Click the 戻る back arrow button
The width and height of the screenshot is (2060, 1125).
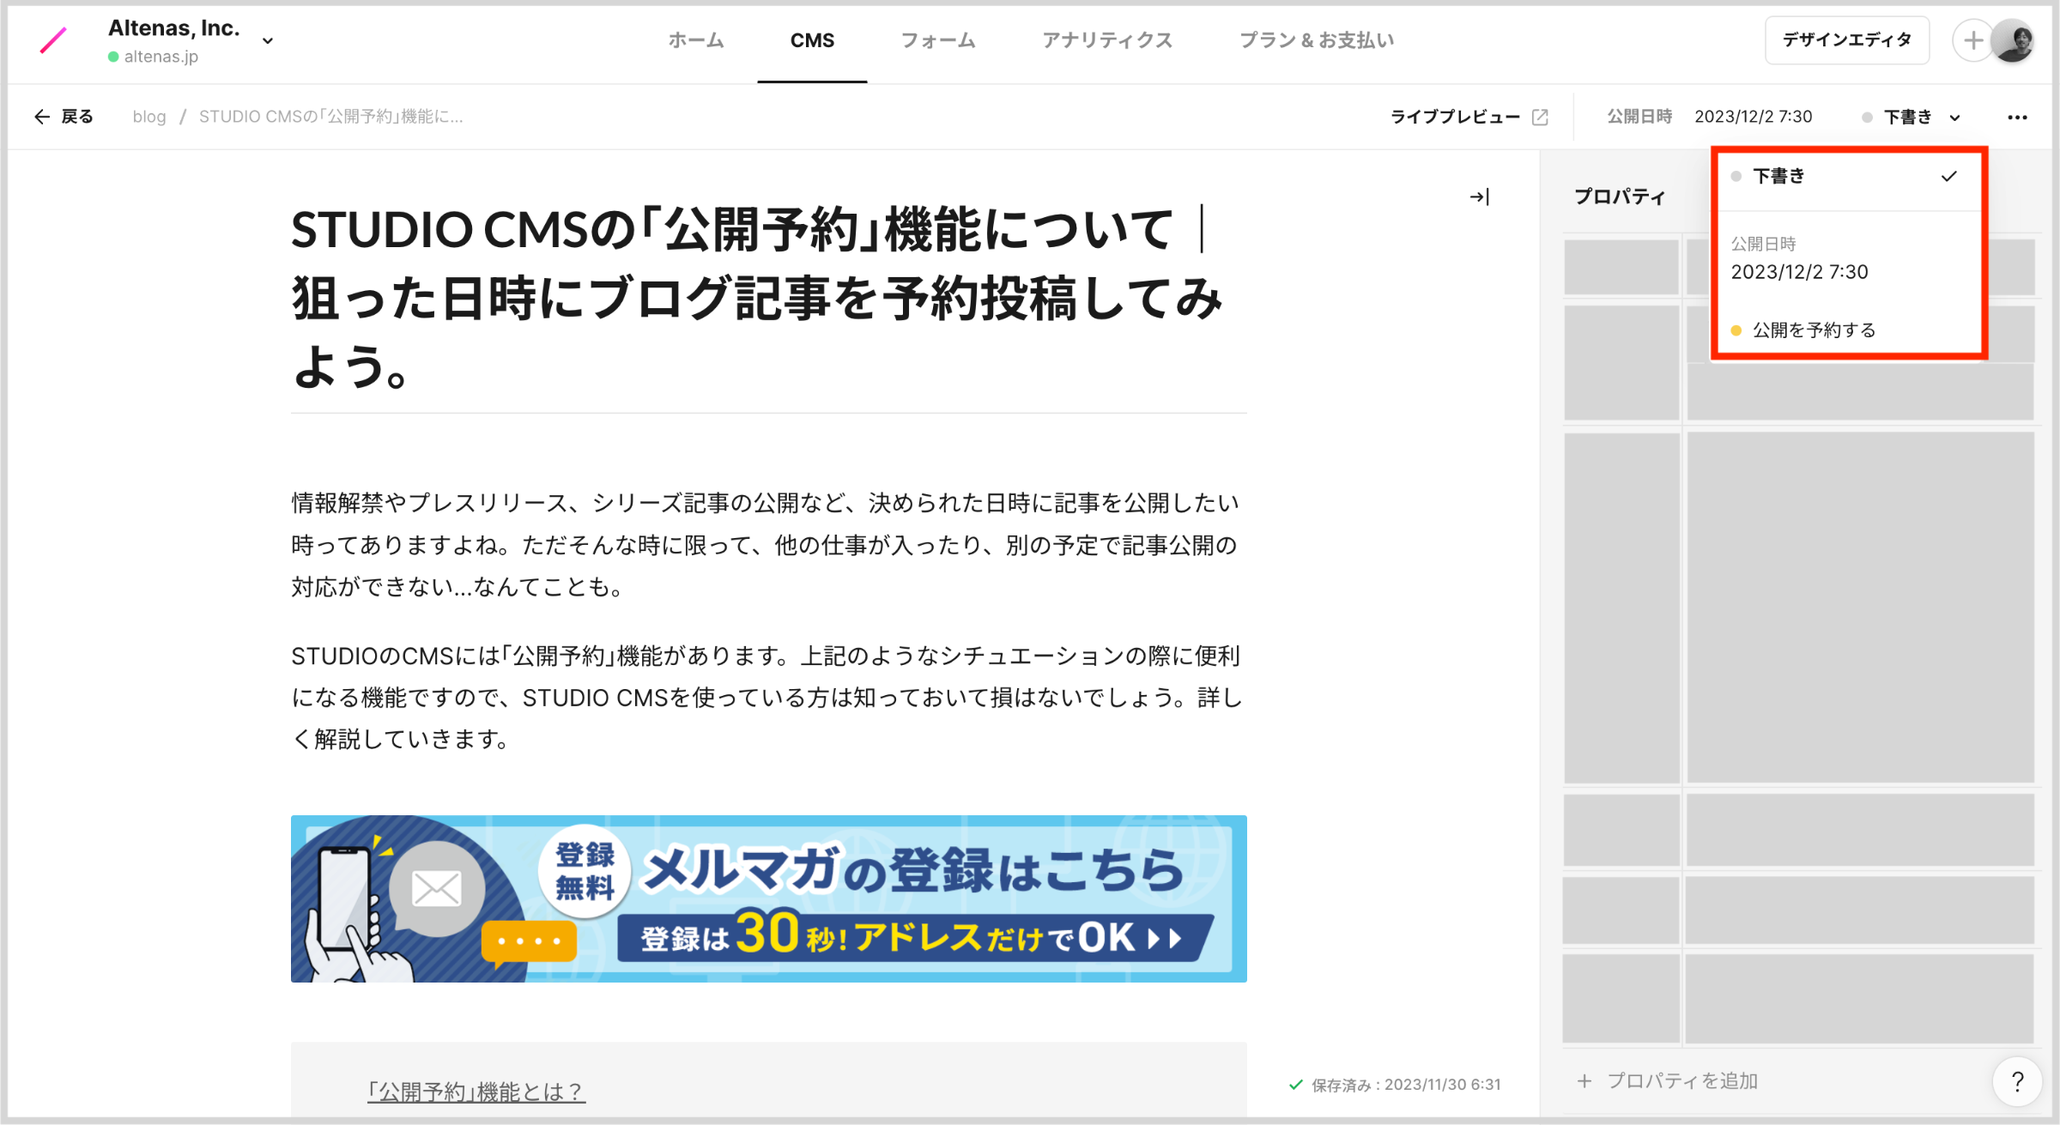(x=64, y=117)
